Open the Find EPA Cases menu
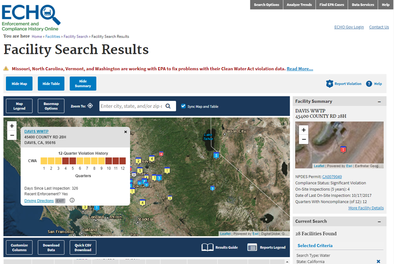Image resolution: width=394 pixels, height=264 pixels. coord(332,5)
